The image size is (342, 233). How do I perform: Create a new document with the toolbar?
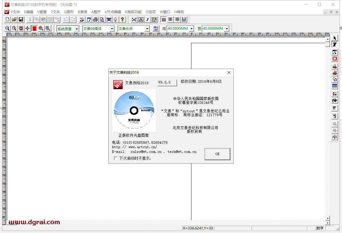7,19
